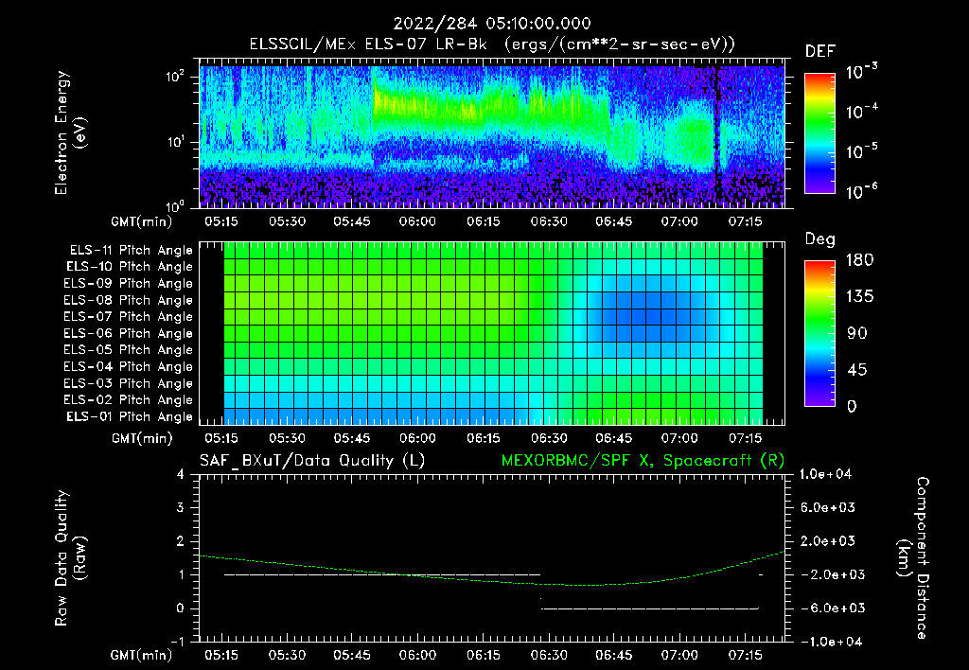Click the Component Distance (km) axis label
The height and width of the screenshot is (670, 969).
[913, 558]
